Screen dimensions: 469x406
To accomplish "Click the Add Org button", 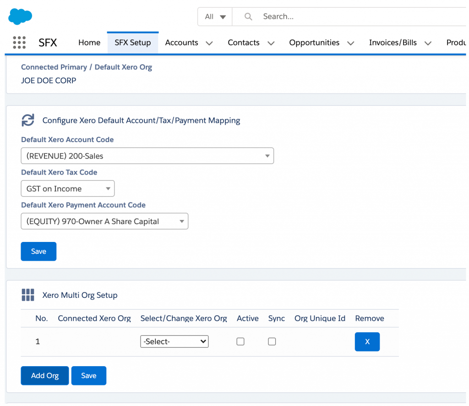I will tap(45, 375).
